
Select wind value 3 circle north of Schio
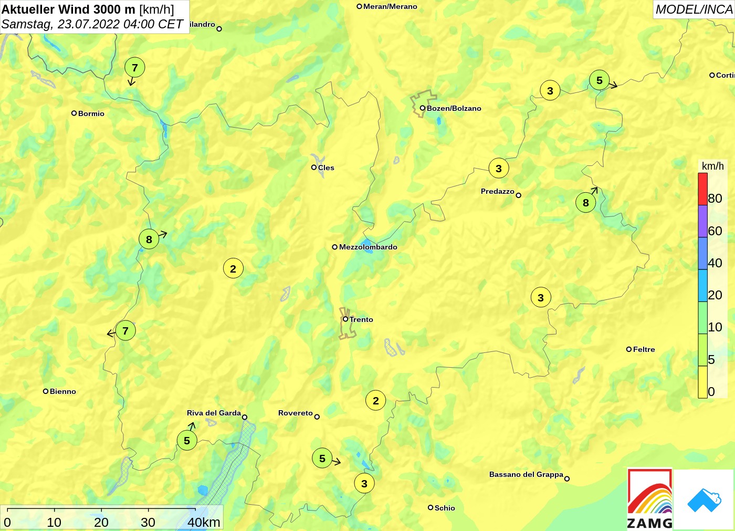364,483
